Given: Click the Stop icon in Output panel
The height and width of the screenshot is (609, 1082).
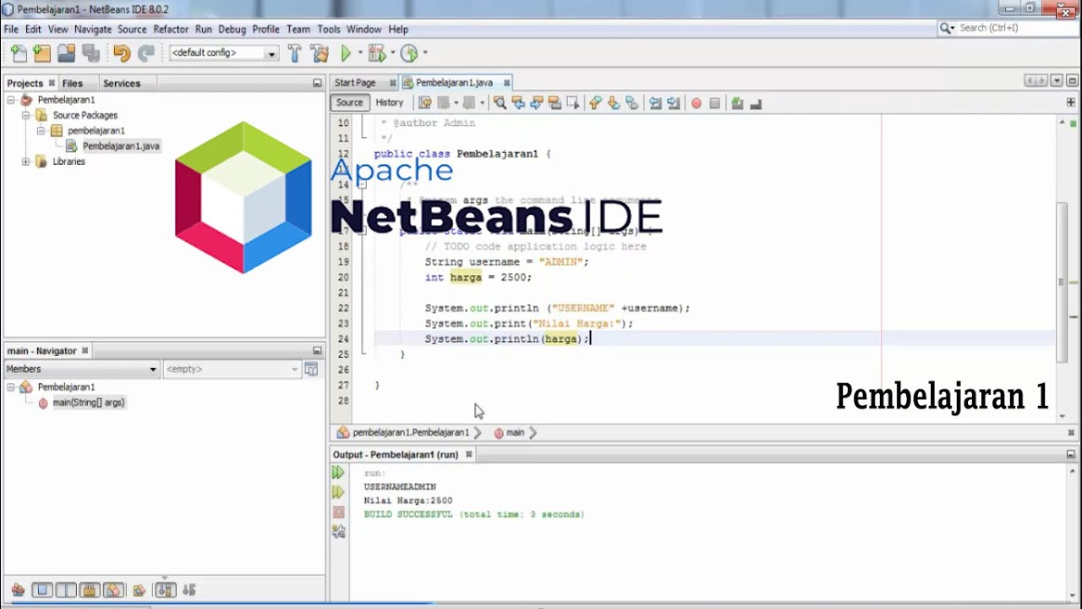Looking at the screenshot, I should (x=338, y=513).
